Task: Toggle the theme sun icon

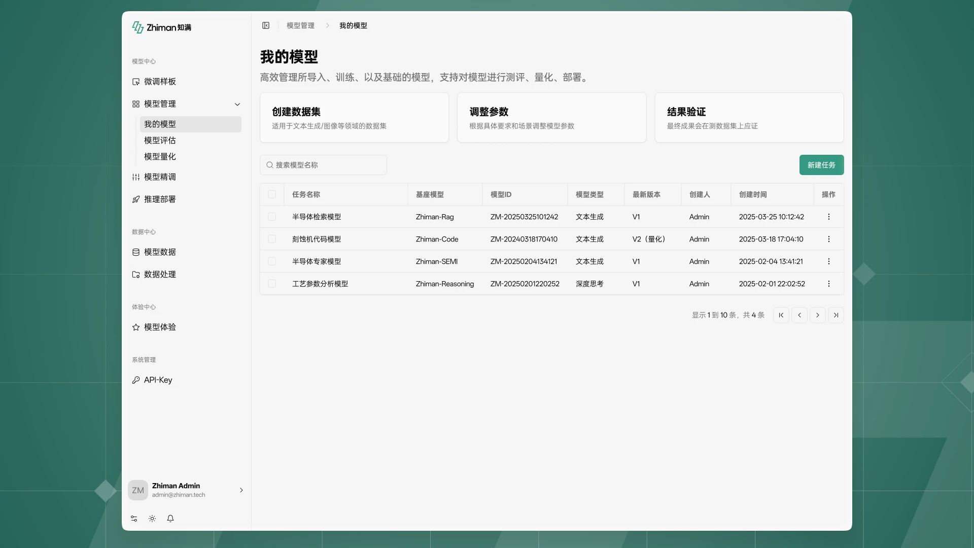Action: [x=152, y=519]
